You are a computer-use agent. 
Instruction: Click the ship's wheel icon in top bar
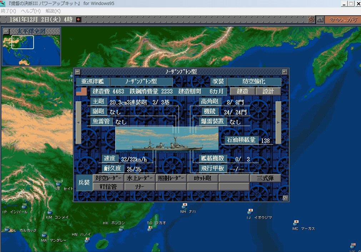coord(311,20)
